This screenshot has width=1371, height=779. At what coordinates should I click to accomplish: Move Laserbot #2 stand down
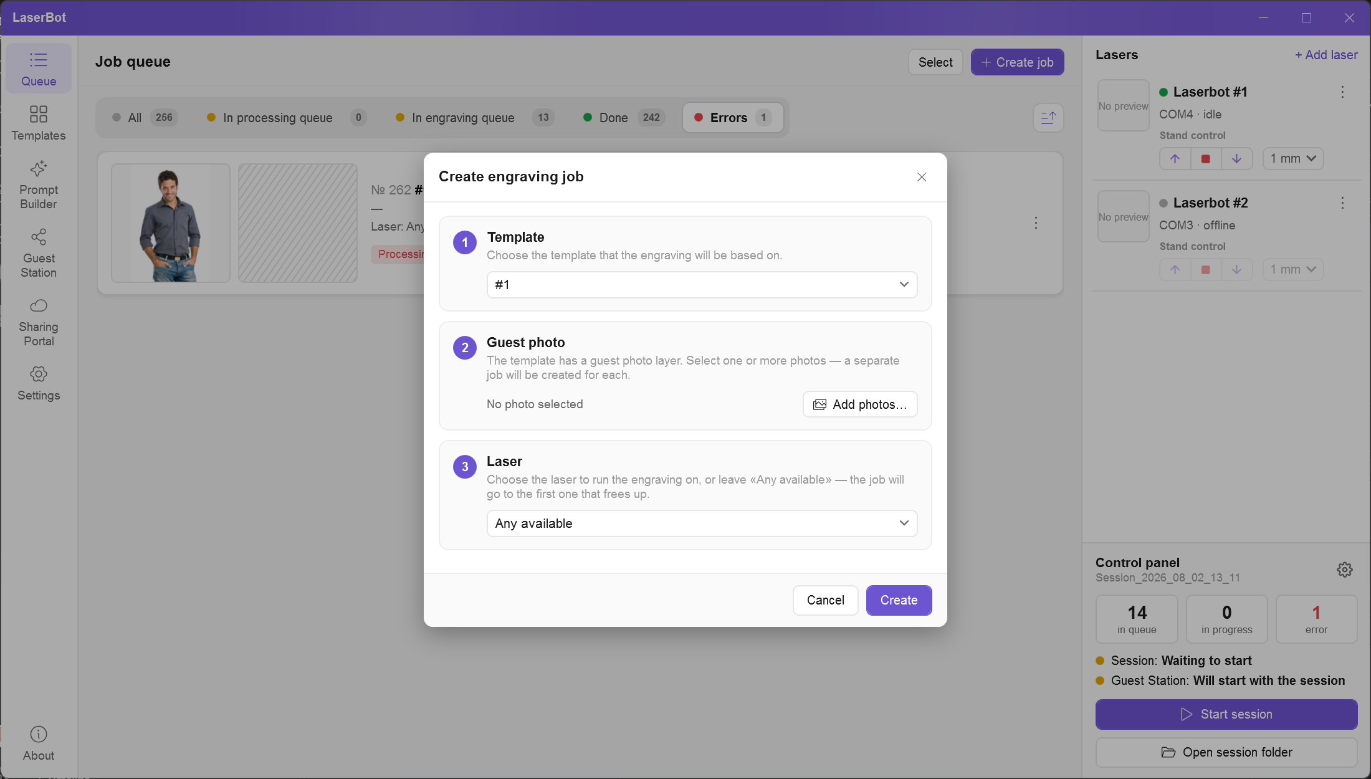click(1236, 269)
